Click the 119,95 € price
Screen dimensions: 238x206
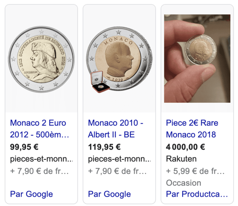(104, 147)
